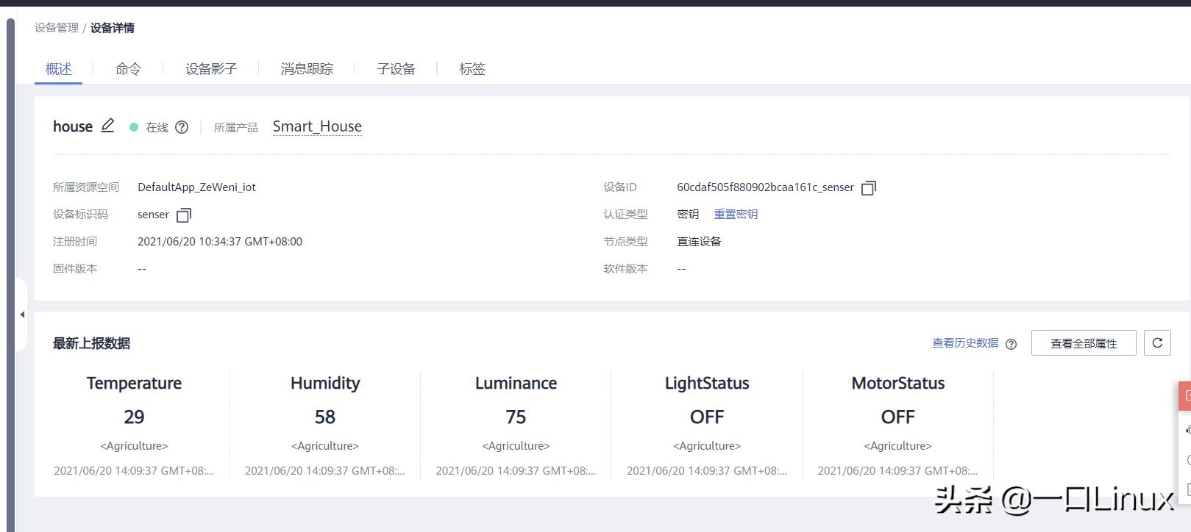The image size is (1191, 532).
Task: Open help icon beside 查看历史数据
Action: click(1012, 344)
